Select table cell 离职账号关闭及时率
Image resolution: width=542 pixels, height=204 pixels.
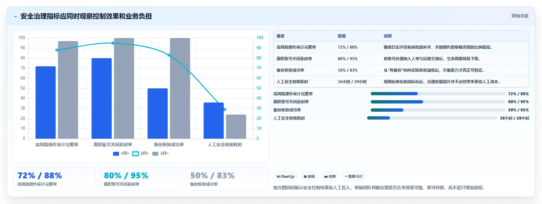[294, 59]
